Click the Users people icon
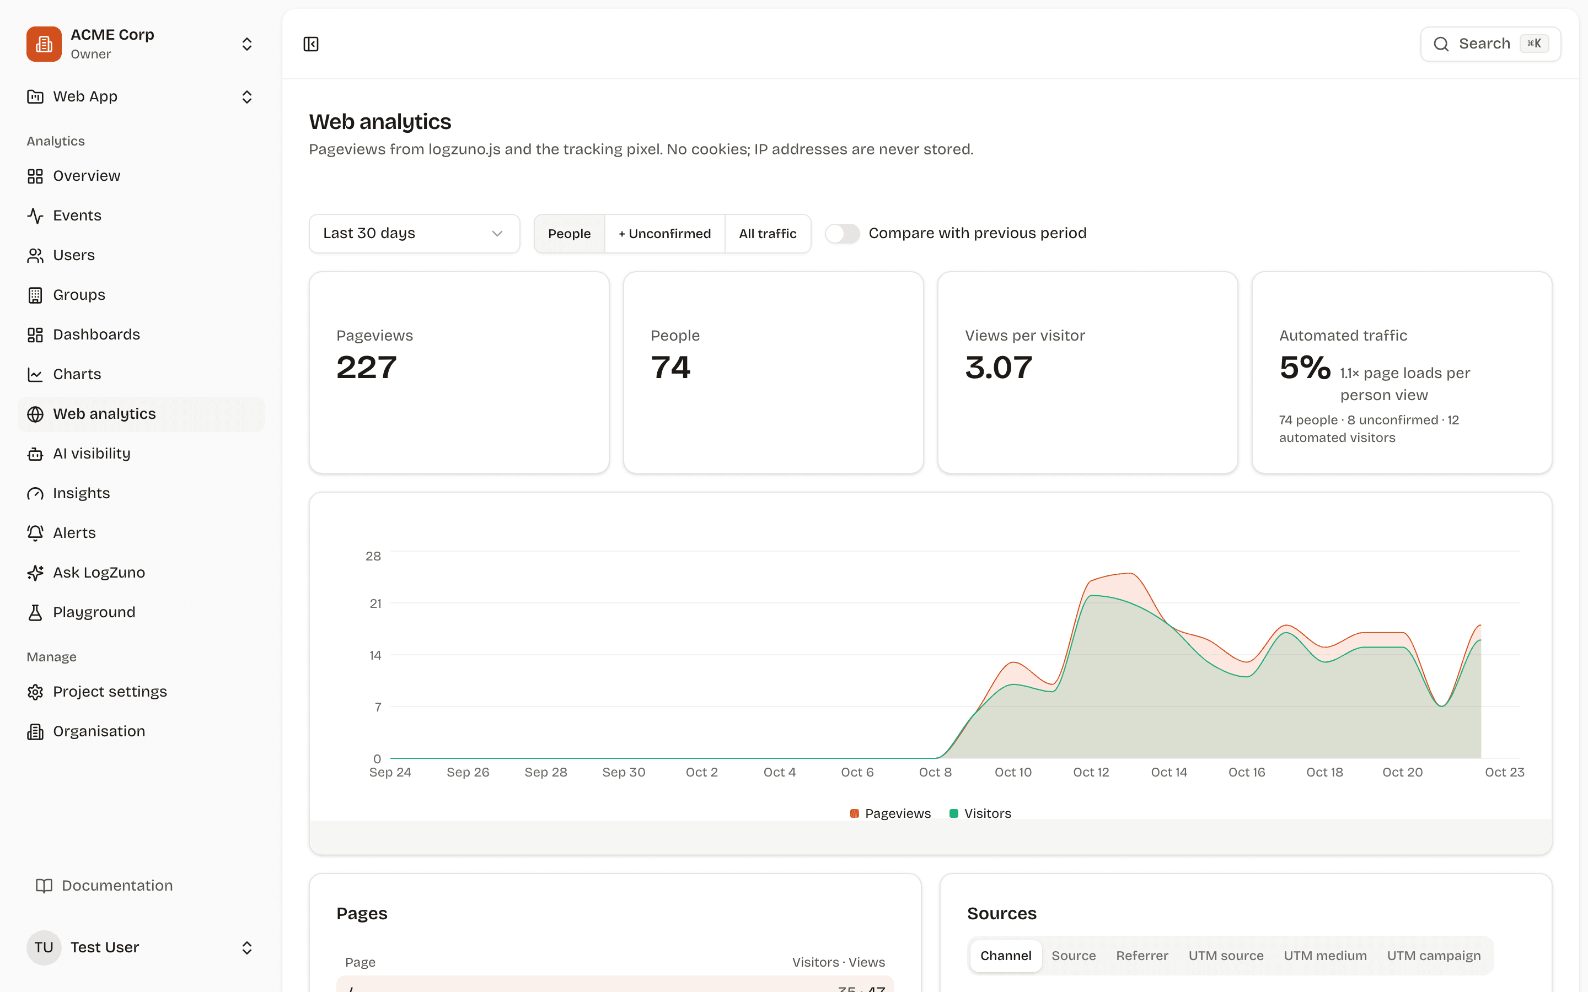 [35, 255]
